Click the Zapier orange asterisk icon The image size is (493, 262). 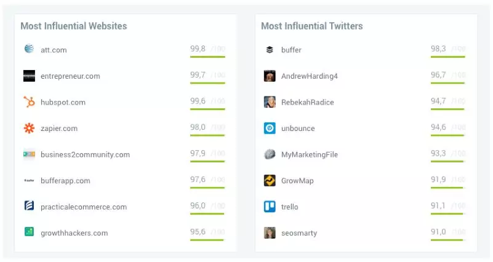(29, 129)
